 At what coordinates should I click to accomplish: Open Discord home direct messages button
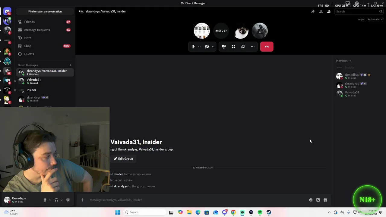[7, 11]
